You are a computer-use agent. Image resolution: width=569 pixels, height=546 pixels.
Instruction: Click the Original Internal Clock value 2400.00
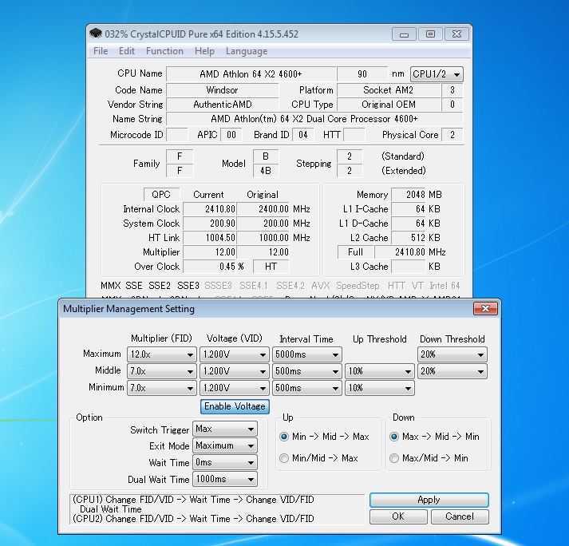pos(263,209)
